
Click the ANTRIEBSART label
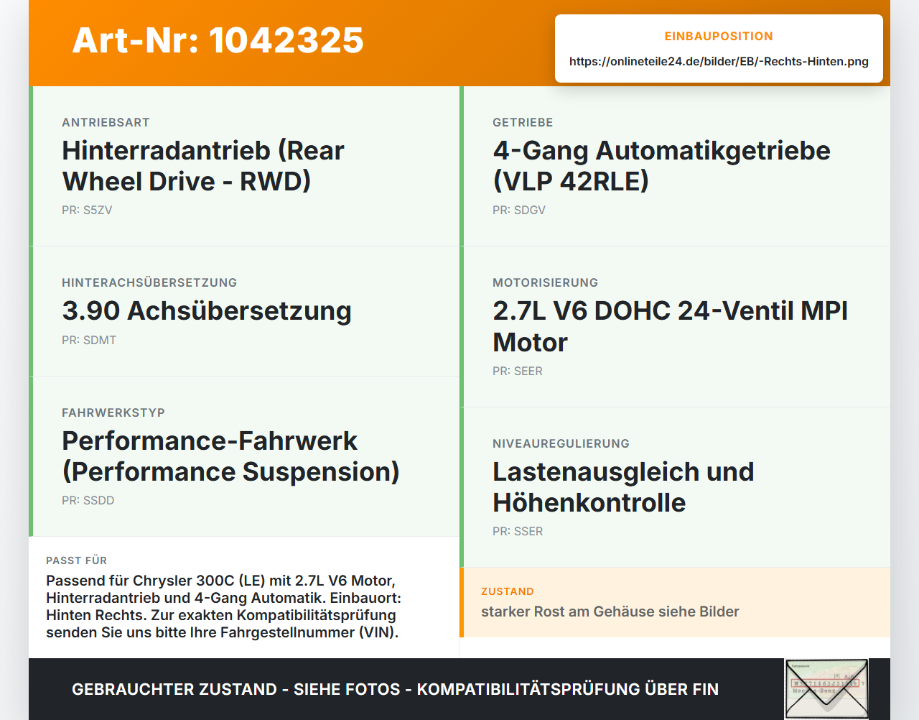coord(106,122)
